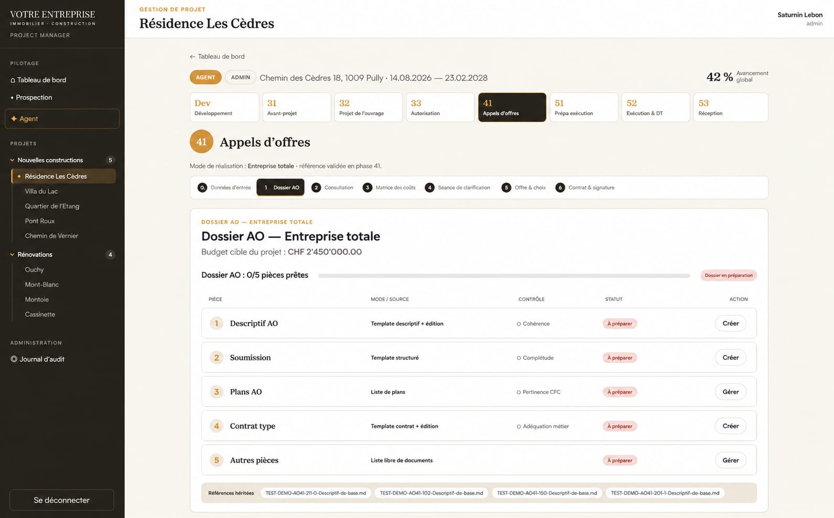Image resolution: width=834 pixels, height=518 pixels.
Task: Open phase 32 Projet de l'ouvrage
Action: click(369, 107)
